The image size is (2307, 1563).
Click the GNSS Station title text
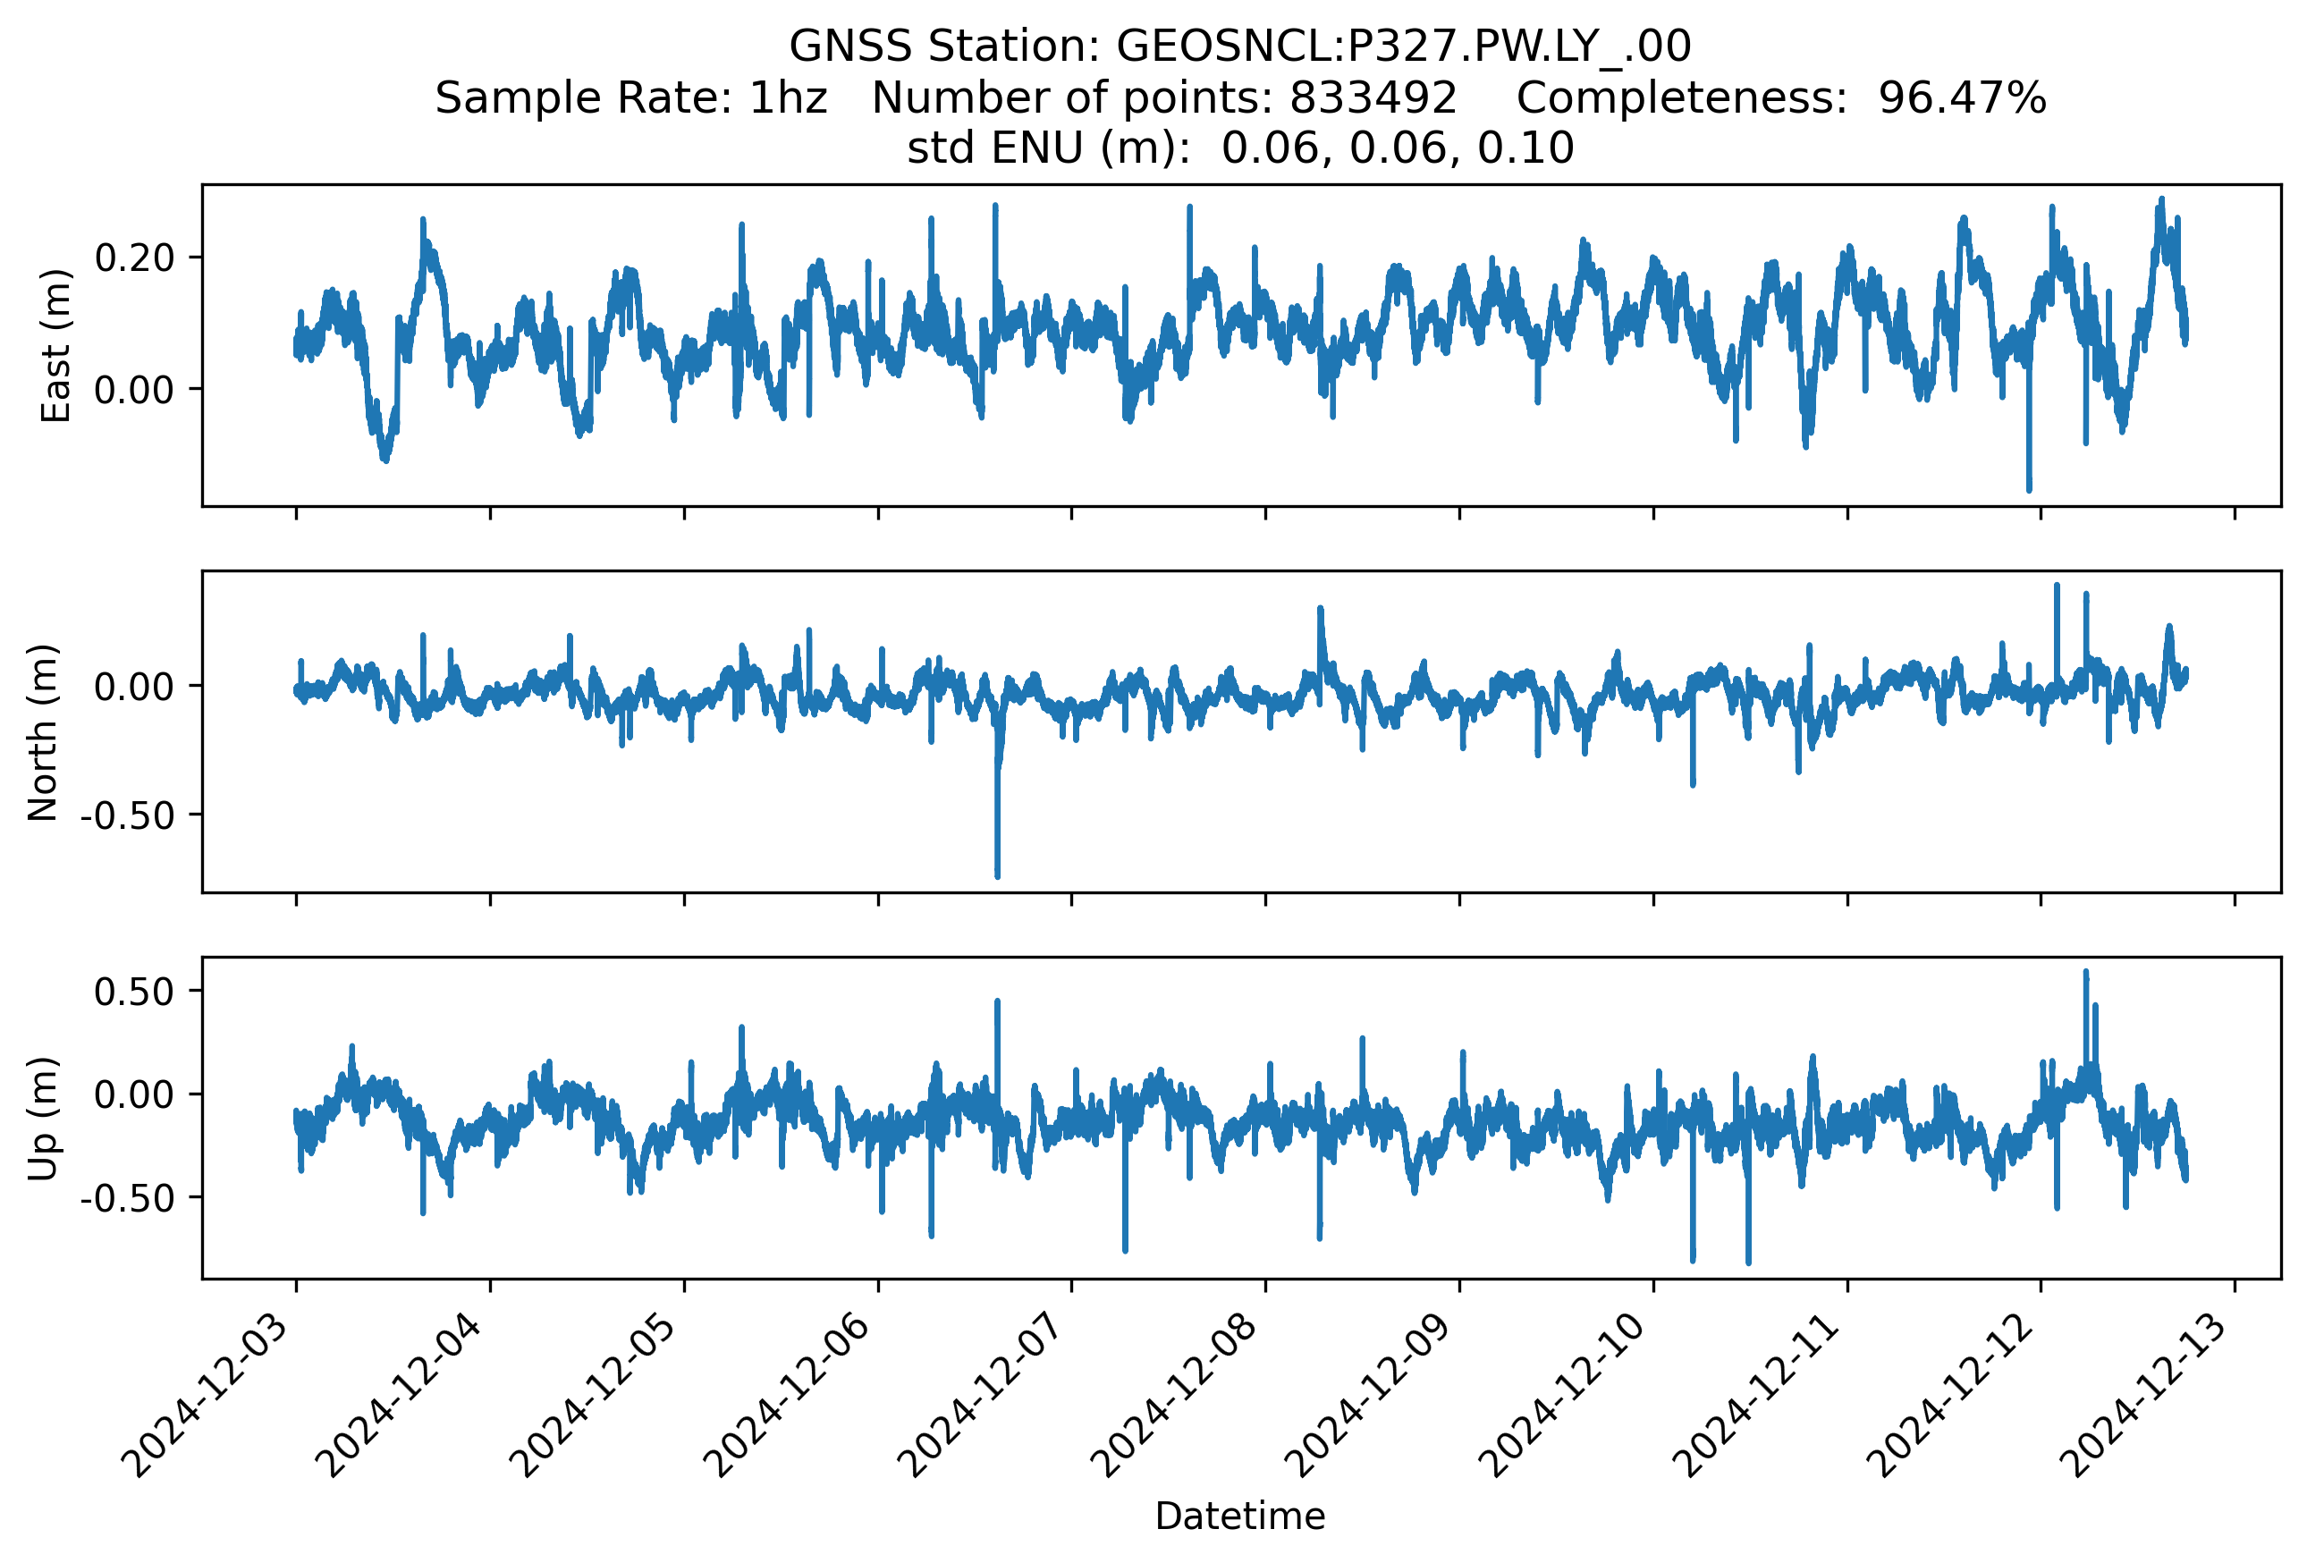coord(1240,46)
